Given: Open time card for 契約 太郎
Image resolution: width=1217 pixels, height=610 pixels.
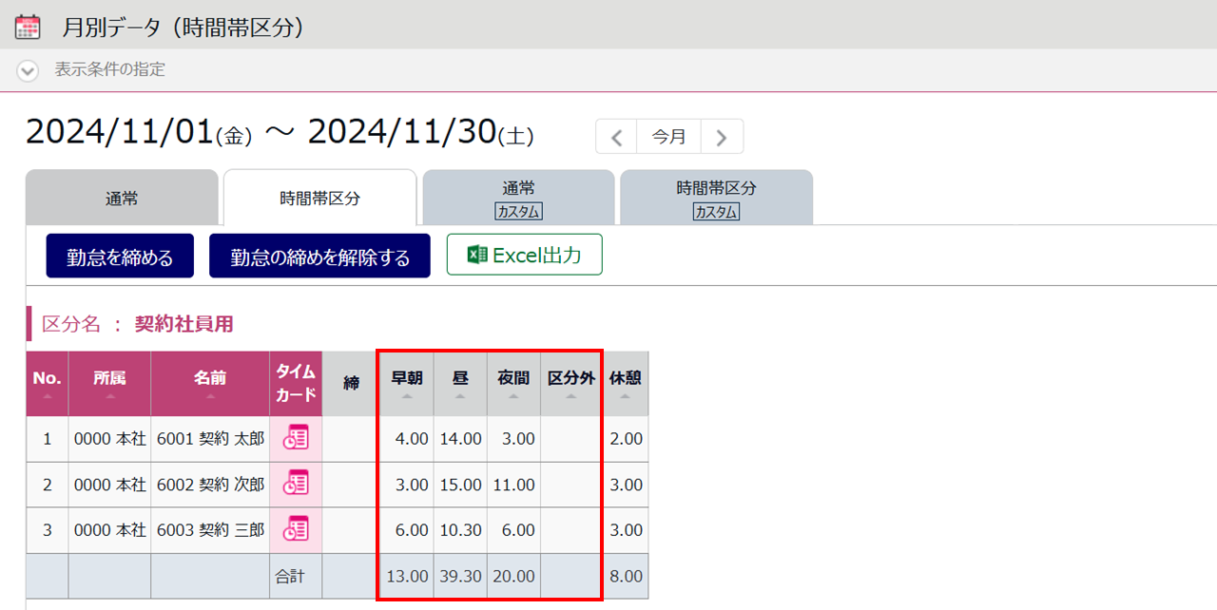Looking at the screenshot, I should pyautogui.click(x=296, y=437).
